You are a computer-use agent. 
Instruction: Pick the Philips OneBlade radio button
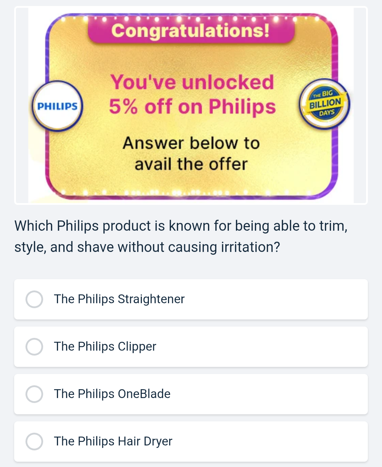[34, 394]
